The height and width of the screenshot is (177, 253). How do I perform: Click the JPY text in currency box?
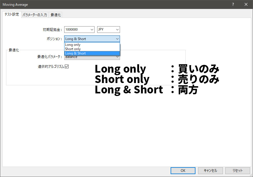pyautogui.click(x=101, y=29)
